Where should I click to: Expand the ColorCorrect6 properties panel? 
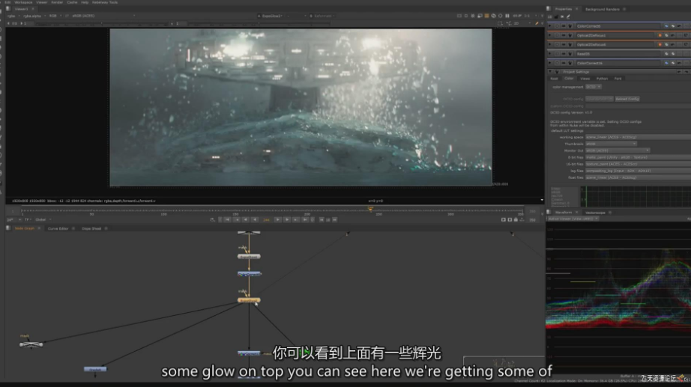549,26
